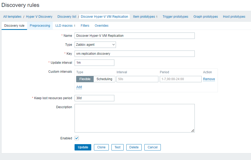251x160 pixels.
Task: Switch to the Filters tab
Action: 85,26
